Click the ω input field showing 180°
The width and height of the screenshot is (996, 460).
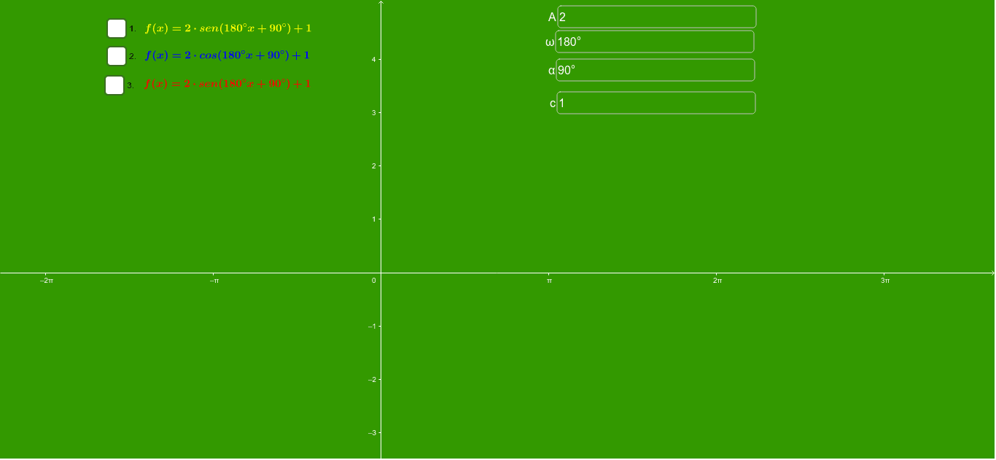click(655, 42)
